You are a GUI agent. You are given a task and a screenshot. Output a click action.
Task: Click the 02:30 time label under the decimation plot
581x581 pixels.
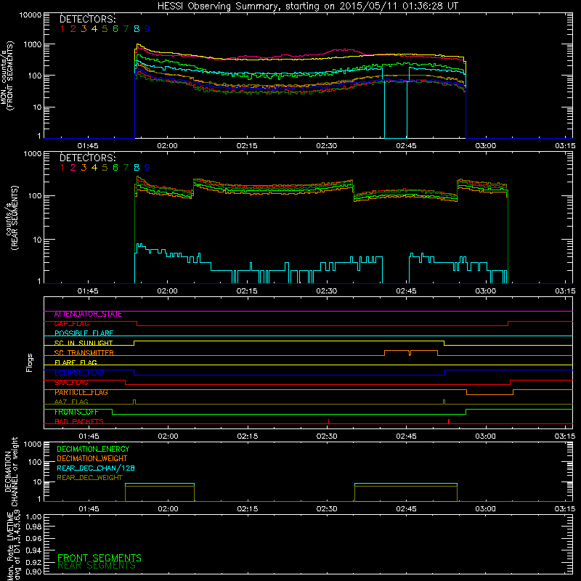(x=327, y=509)
